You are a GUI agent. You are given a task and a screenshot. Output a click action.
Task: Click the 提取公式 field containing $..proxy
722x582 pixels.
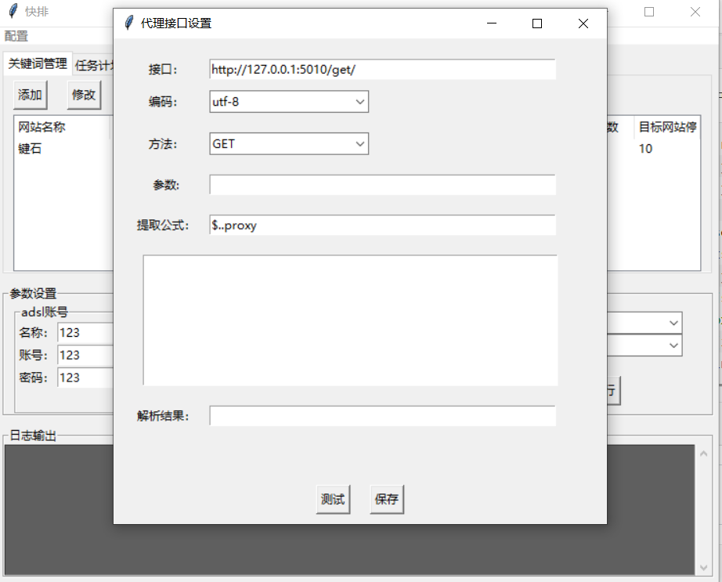381,225
